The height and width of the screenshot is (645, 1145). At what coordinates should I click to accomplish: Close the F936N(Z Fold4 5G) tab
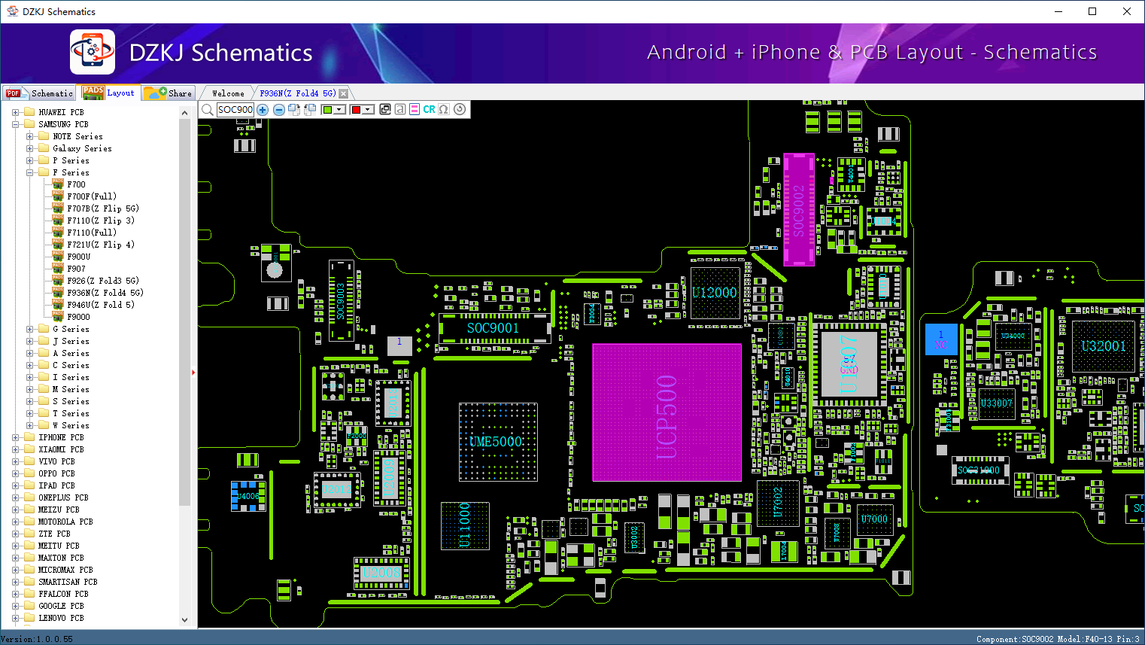click(344, 93)
